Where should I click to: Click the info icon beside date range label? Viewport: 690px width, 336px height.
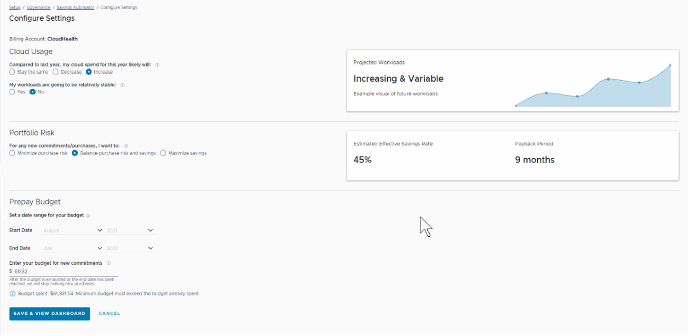(88, 215)
